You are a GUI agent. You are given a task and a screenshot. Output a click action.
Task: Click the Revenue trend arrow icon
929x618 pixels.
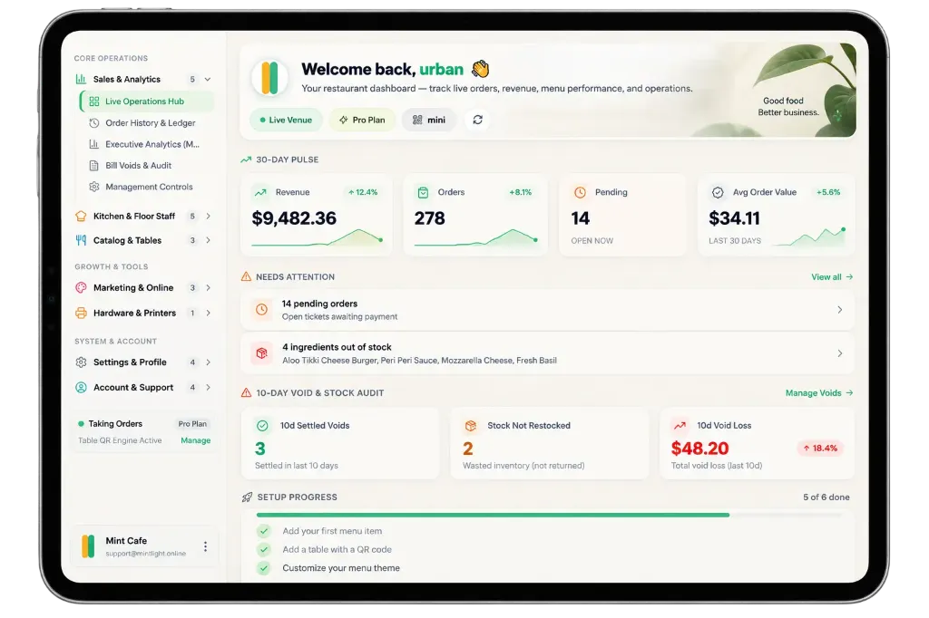260,192
